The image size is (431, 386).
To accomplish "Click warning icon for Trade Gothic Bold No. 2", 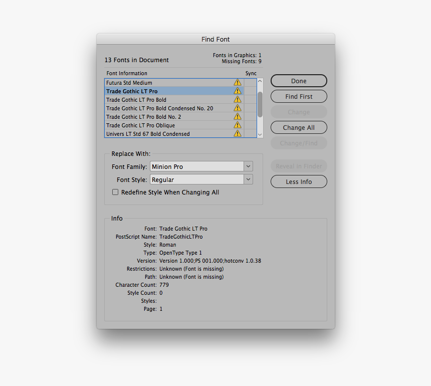I will (238, 117).
